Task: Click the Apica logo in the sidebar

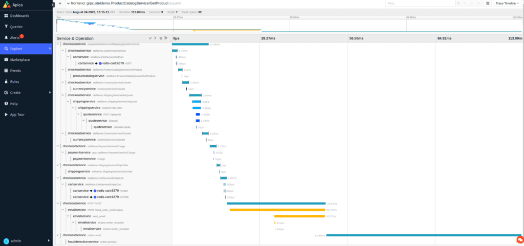Action: pyautogui.click(x=5, y=4)
